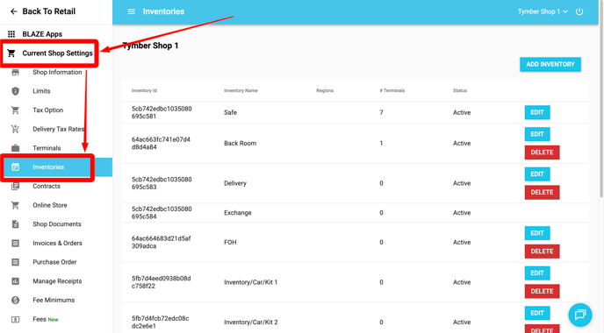This screenshot has height=333, width=604.
Task: Edit the Inventory/Car/Kit 1 row
Action: (537, 273)
